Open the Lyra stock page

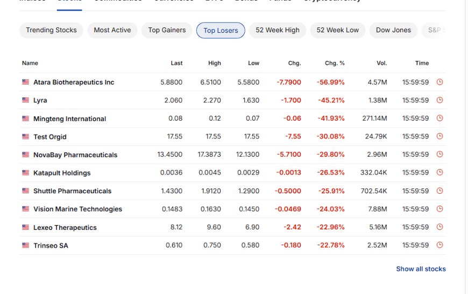[x=40, y=100]
